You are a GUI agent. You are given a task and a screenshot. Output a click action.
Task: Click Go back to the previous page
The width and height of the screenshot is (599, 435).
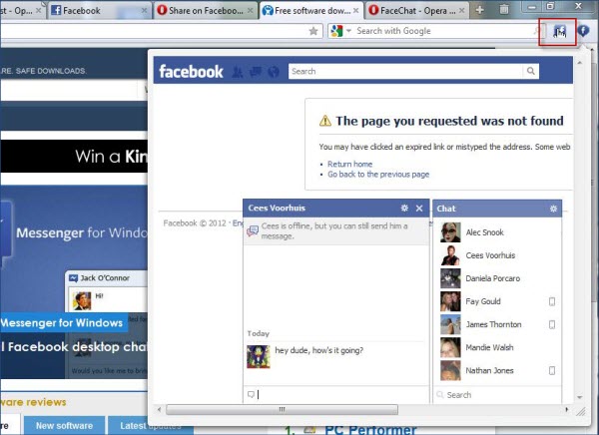tap(377, 175)
